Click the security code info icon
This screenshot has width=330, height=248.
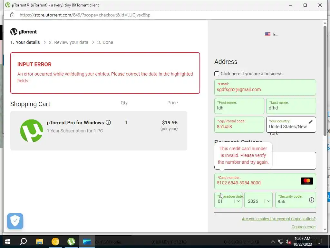tap(312, 200)
